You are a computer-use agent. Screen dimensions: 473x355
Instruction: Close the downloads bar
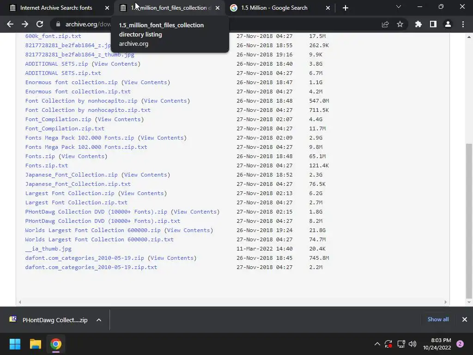pyautogui.click(x=465, y=319)
